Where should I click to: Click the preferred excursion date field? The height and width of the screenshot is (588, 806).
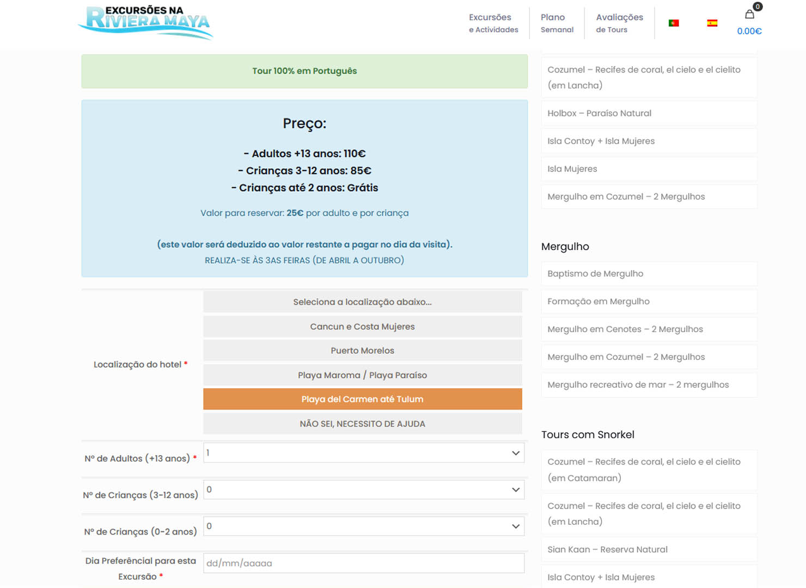tap(363, 563)
